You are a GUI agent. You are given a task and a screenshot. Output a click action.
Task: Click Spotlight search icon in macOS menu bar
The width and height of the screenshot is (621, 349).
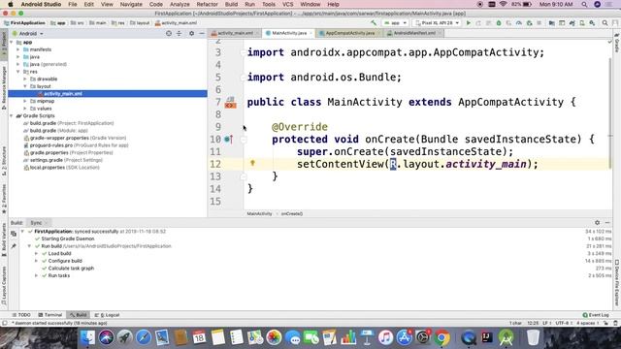click(x=584, y=4)
